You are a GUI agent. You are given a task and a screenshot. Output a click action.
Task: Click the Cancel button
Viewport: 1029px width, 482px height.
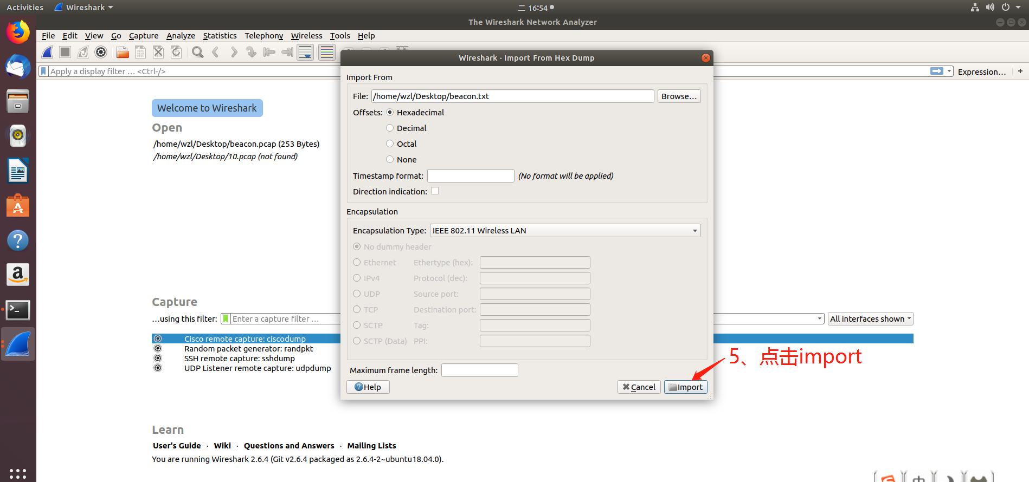pos(639,387)
